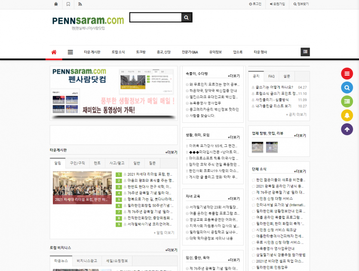Click the yellow notification bell button
This screenshot has width=359, height=271.
pyautogui.click(x=347, y=115)
